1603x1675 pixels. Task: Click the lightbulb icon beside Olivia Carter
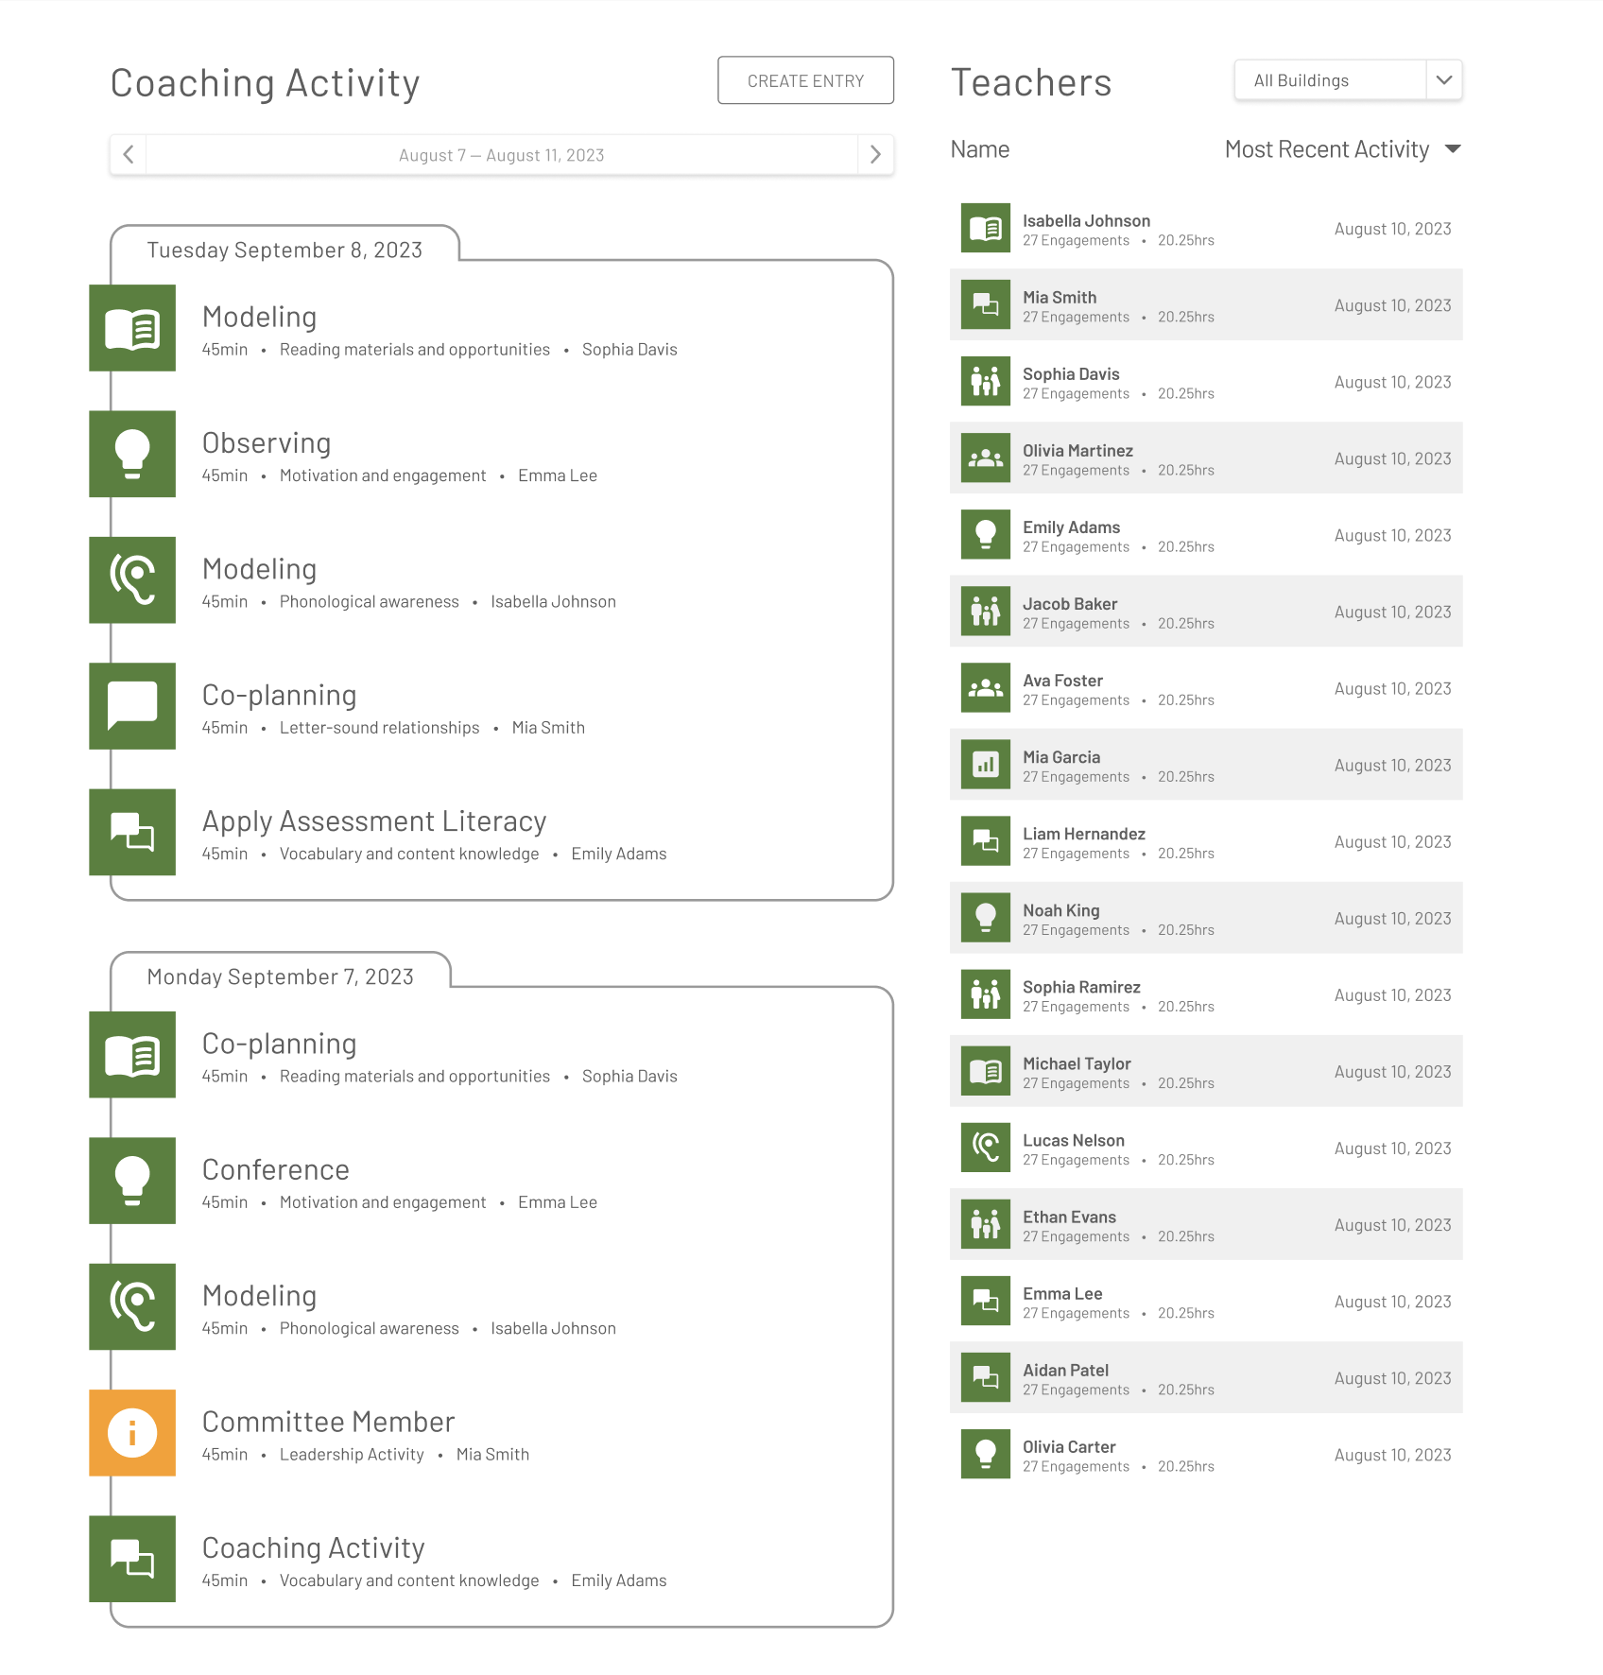(x=985, y=1454)
